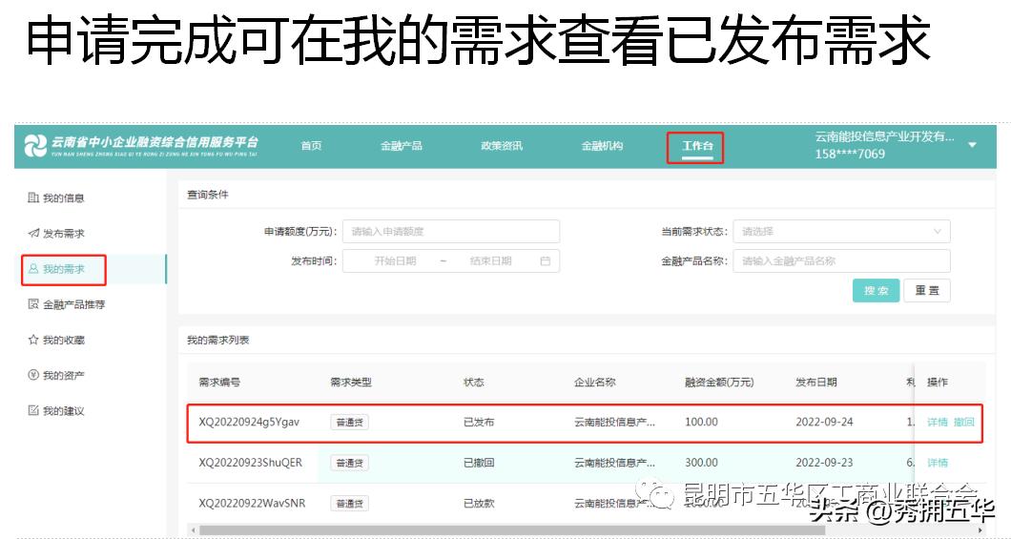Image resolution: width=1011 pixels, height=539 pixels.
Task: Click the 搜索 button
Action: tap(876, 291)
